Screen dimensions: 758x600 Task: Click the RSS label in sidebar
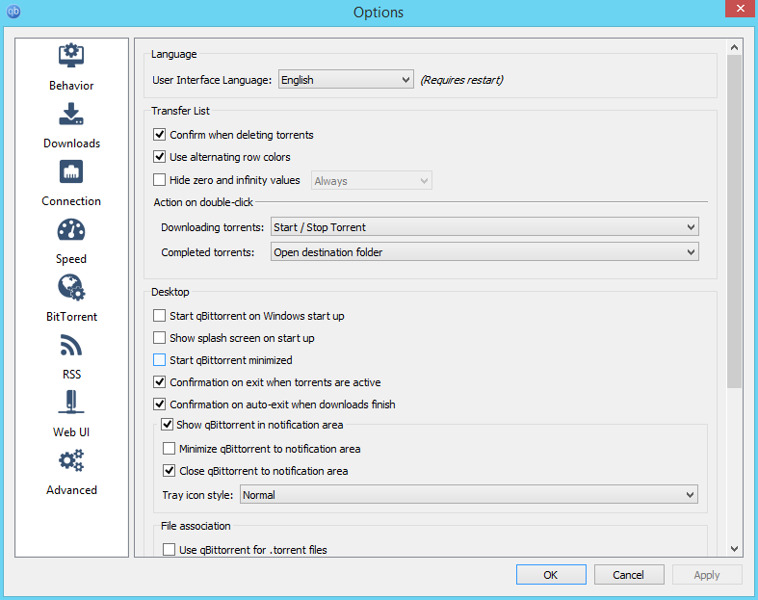click(71, 375)
